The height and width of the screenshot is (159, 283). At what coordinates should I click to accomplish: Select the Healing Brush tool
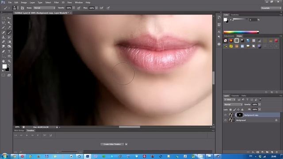click(x=4, y=32)
